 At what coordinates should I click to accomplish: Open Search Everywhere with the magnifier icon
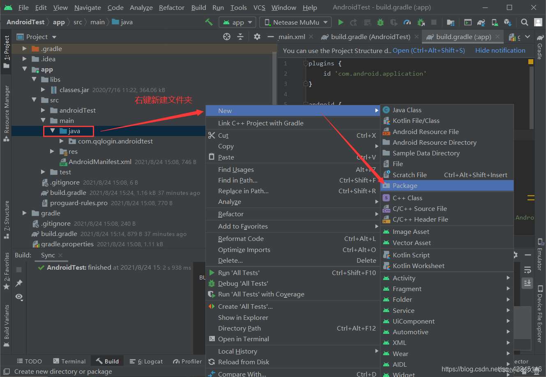pos(525,22)
